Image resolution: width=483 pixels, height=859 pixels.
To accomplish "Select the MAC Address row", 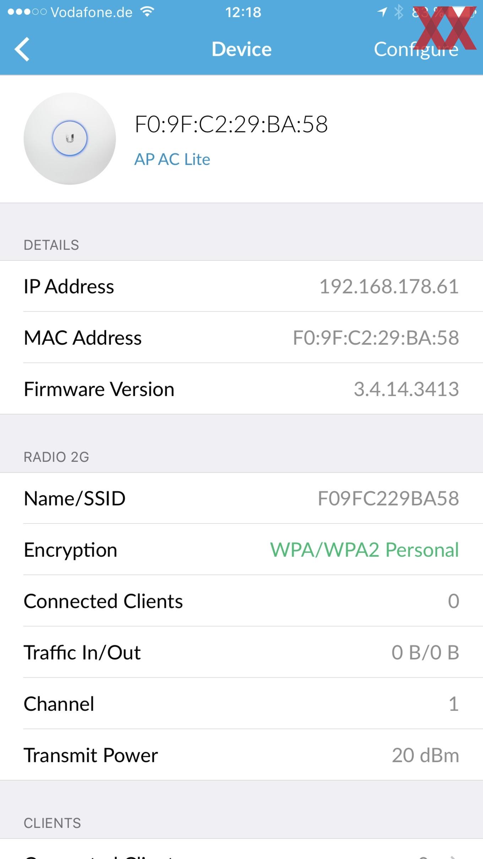I will (x=241, y=337).
